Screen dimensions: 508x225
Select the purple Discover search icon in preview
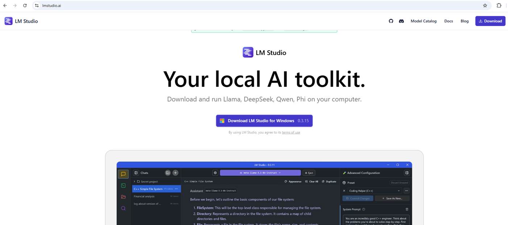[x=123, y=208]
